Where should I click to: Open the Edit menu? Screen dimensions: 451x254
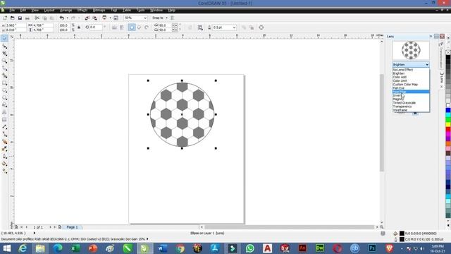23,10
